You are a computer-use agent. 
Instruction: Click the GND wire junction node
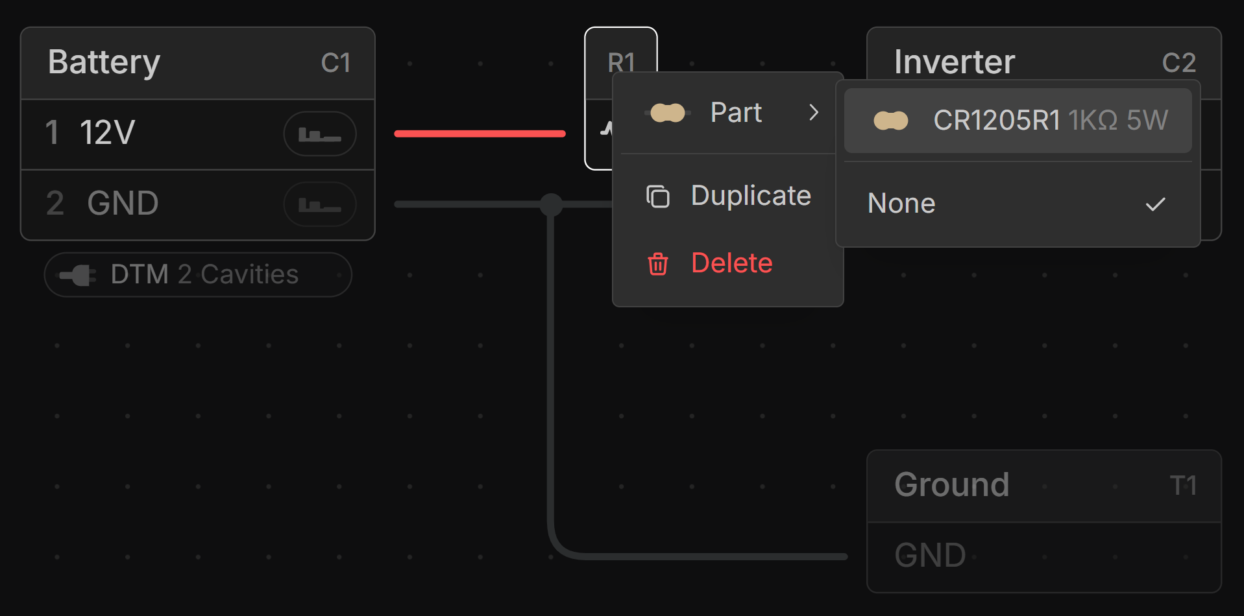pos(551,204)
